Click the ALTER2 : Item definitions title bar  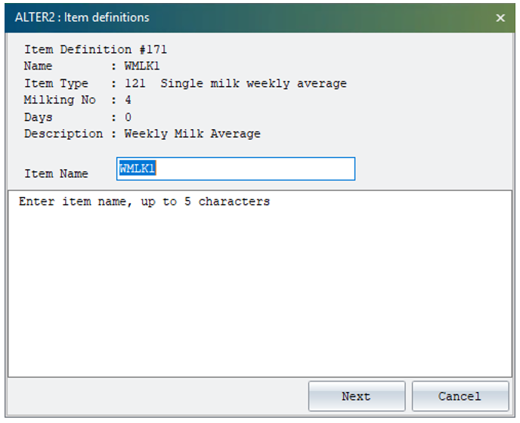pos(252,17)
